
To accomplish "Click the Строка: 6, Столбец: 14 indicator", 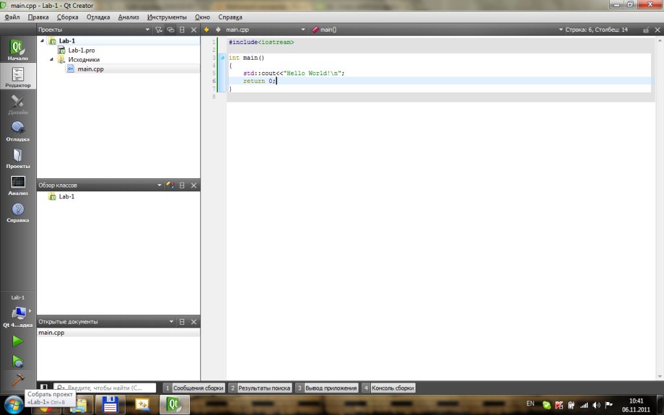I will click(597, 30).
